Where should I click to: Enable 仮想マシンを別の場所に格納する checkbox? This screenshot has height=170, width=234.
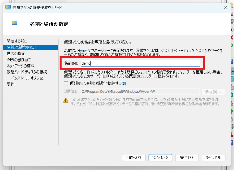click(66, 83)
